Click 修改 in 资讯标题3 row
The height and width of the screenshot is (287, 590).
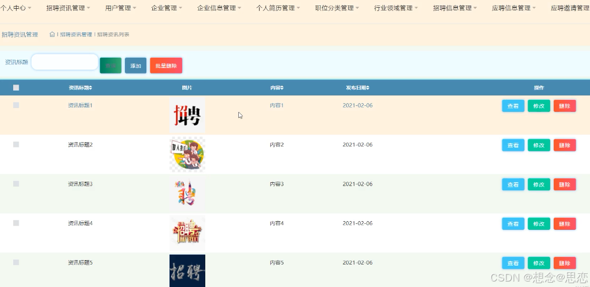pyautogui.click(x=539, y=184)
